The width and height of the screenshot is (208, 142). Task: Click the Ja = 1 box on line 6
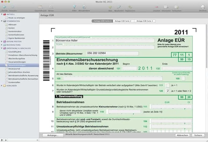pos(168,85)
